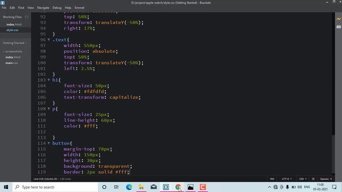Toggle the INS insert mode indicator
The height and width of the screenshot is (192, 342).
click(272, 179)
